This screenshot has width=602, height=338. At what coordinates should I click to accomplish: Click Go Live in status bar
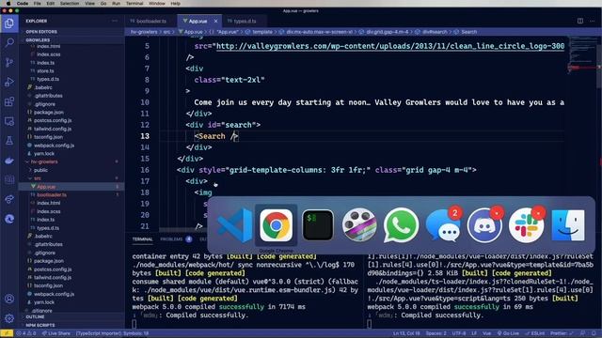[x=508, y=333]
